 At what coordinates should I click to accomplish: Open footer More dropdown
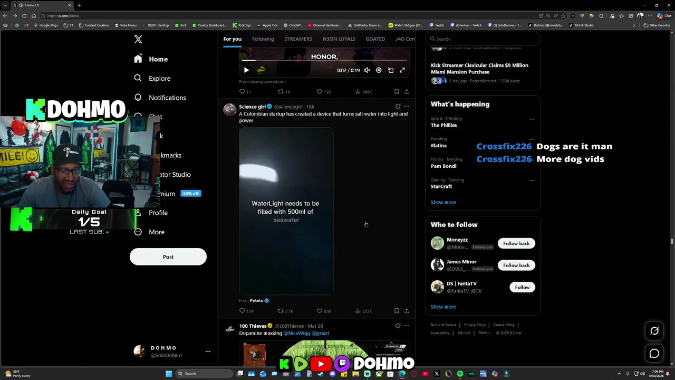484,333
